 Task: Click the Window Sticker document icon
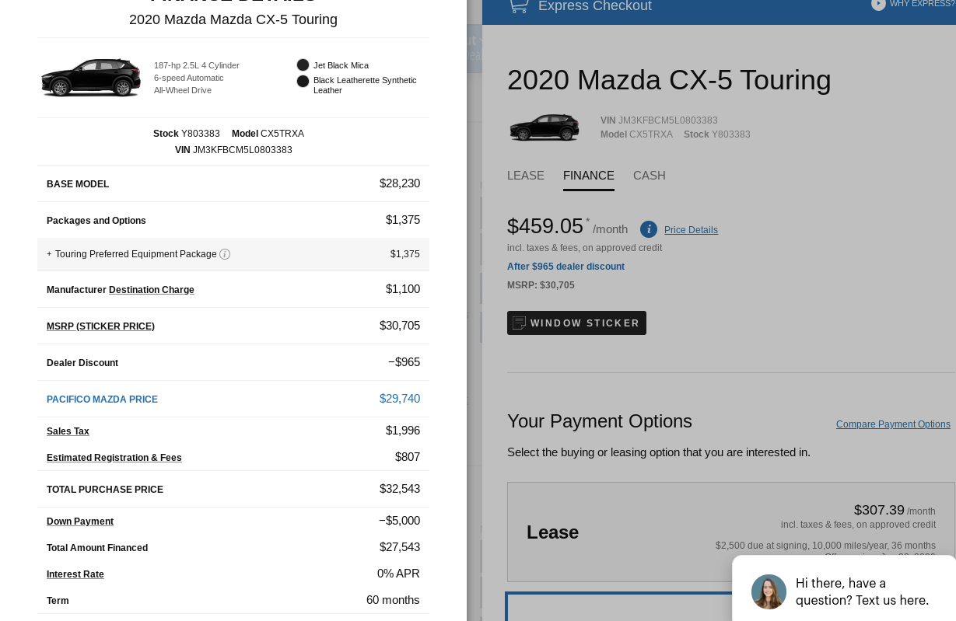[x=520, y=323]
